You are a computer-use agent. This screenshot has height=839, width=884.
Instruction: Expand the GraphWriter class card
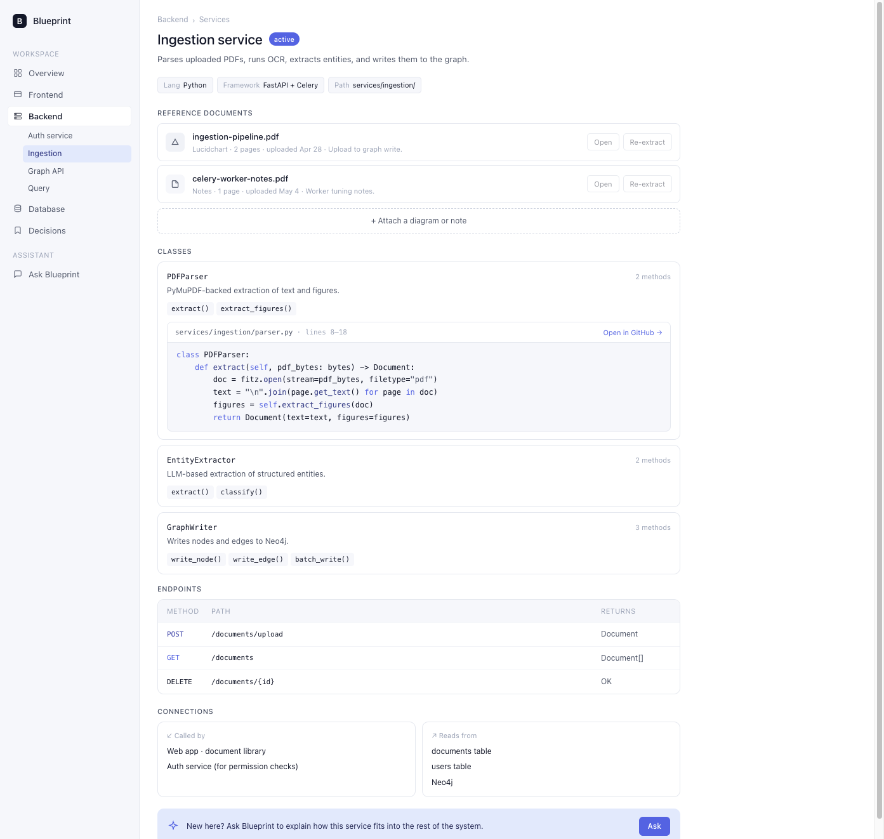click(x=419, y=543)
